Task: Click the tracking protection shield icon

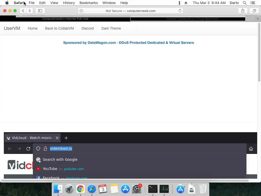Action: click(x=38, y=149)
